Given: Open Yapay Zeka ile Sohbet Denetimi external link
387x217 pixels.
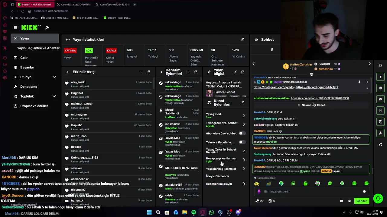Looking at the screenshot, I should pyautogui.click(x=244, y=151).
